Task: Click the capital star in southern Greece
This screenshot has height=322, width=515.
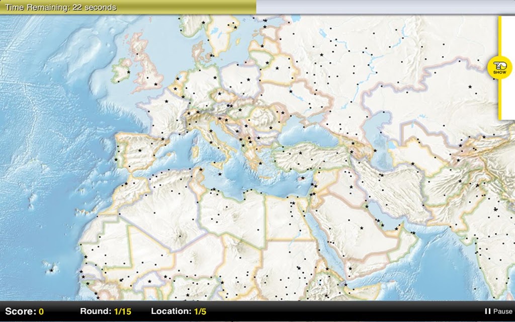Action: point(260,164)
